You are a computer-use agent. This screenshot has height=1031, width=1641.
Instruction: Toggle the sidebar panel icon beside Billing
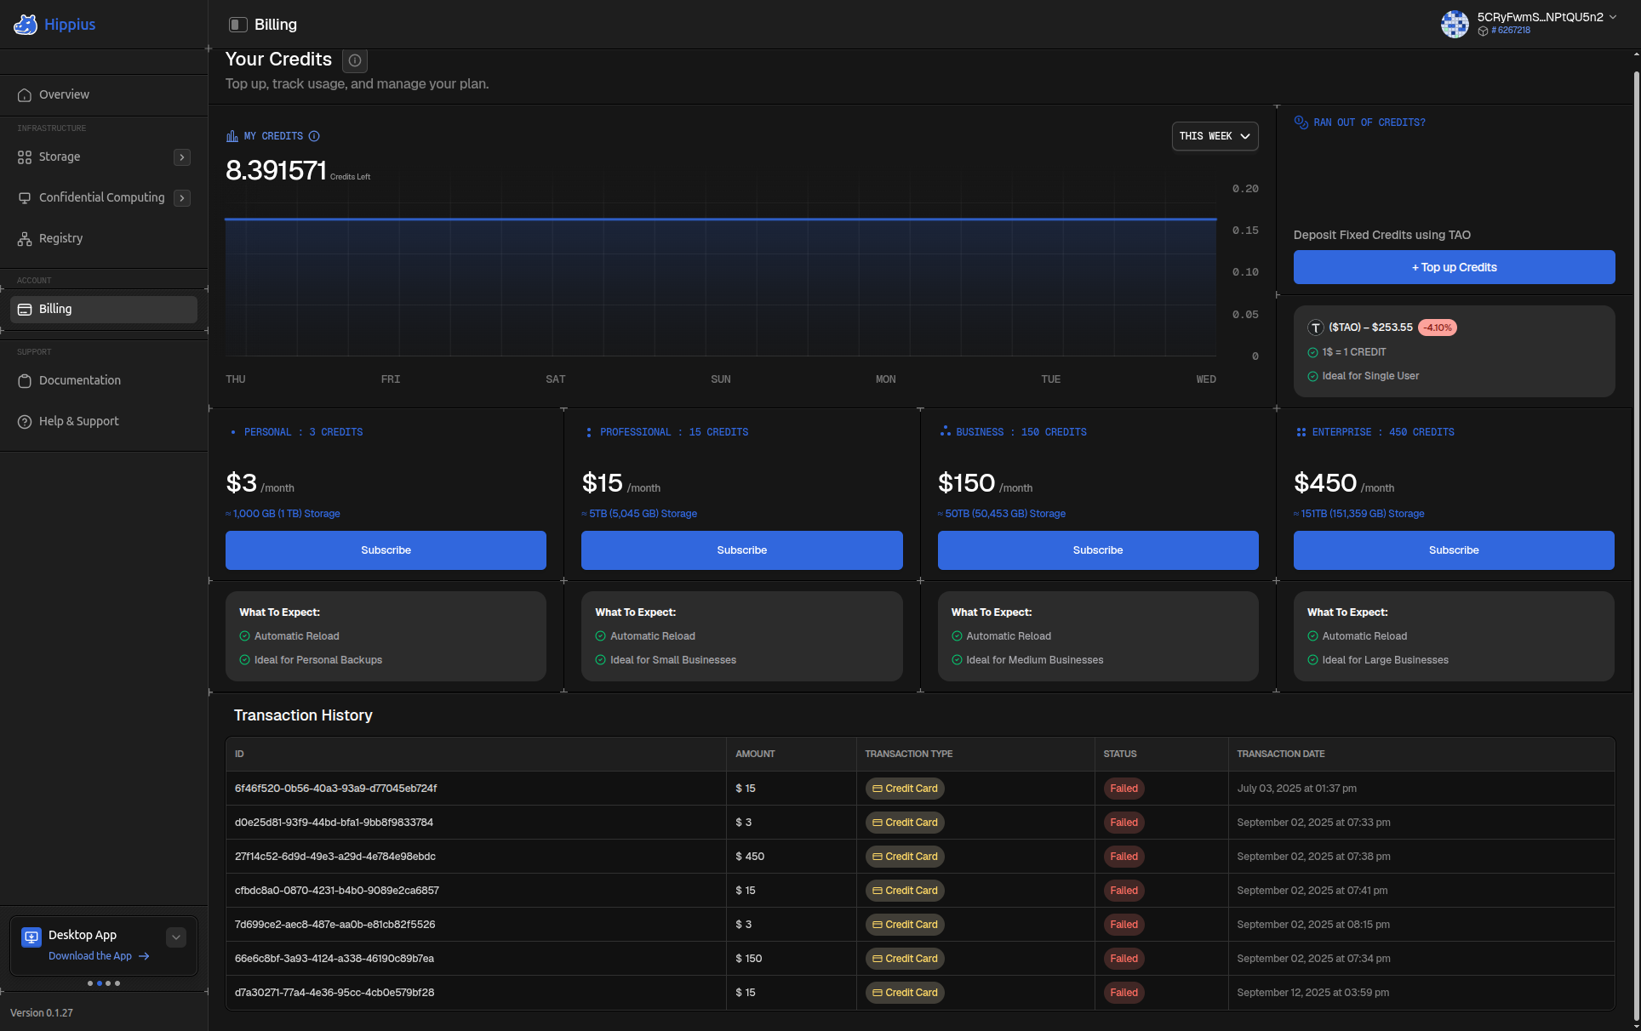tap(238, 25)
